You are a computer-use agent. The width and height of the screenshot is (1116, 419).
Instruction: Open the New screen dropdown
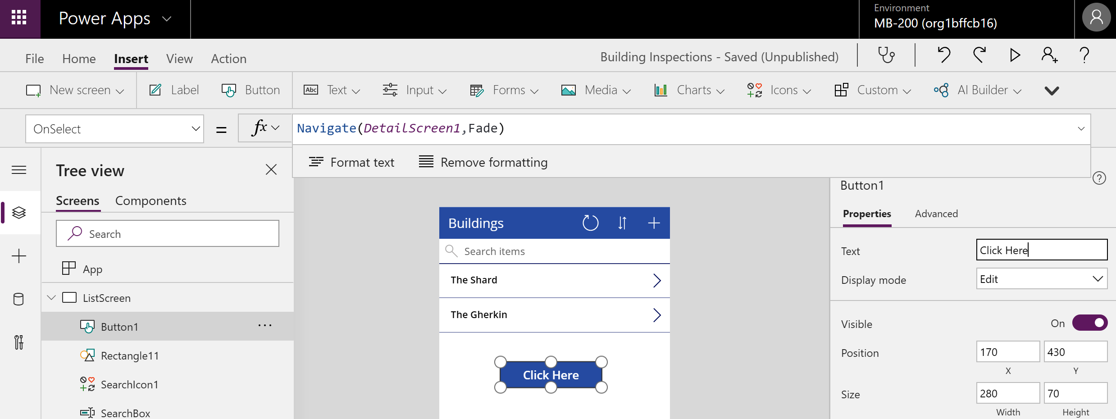[x=74, y=90]
